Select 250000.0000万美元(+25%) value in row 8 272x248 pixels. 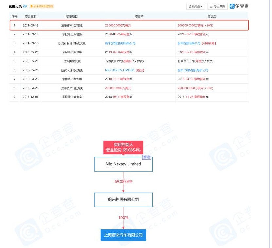click(195, 88)
